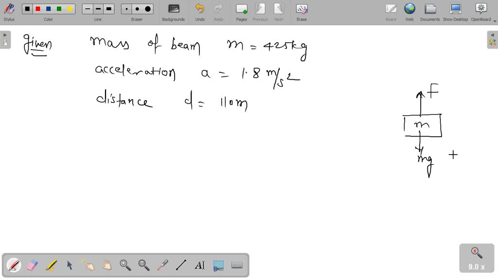Undo the last stroke
498x280 pixels.
[200, 12]
